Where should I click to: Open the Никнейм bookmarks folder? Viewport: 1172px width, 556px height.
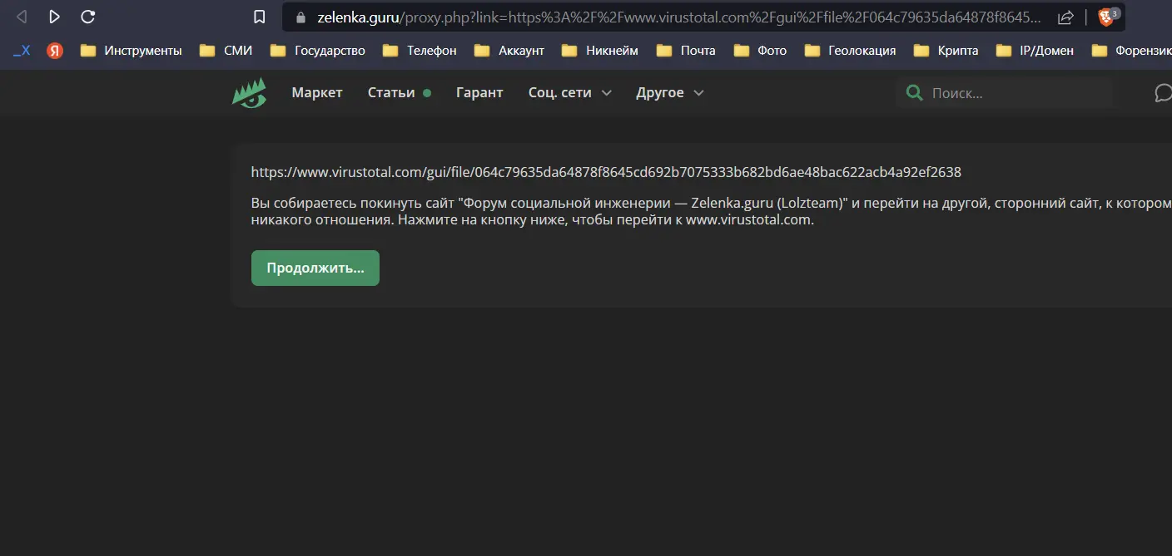[x=600, y=51]
